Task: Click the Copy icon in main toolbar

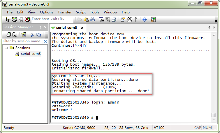Action: click(x=80, y=20)
